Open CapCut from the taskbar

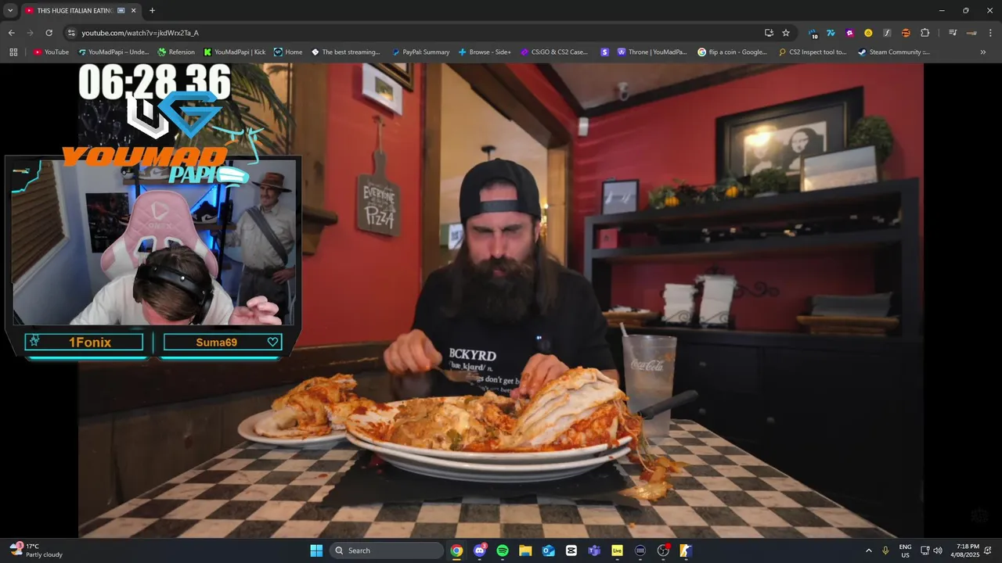point(571,550)
